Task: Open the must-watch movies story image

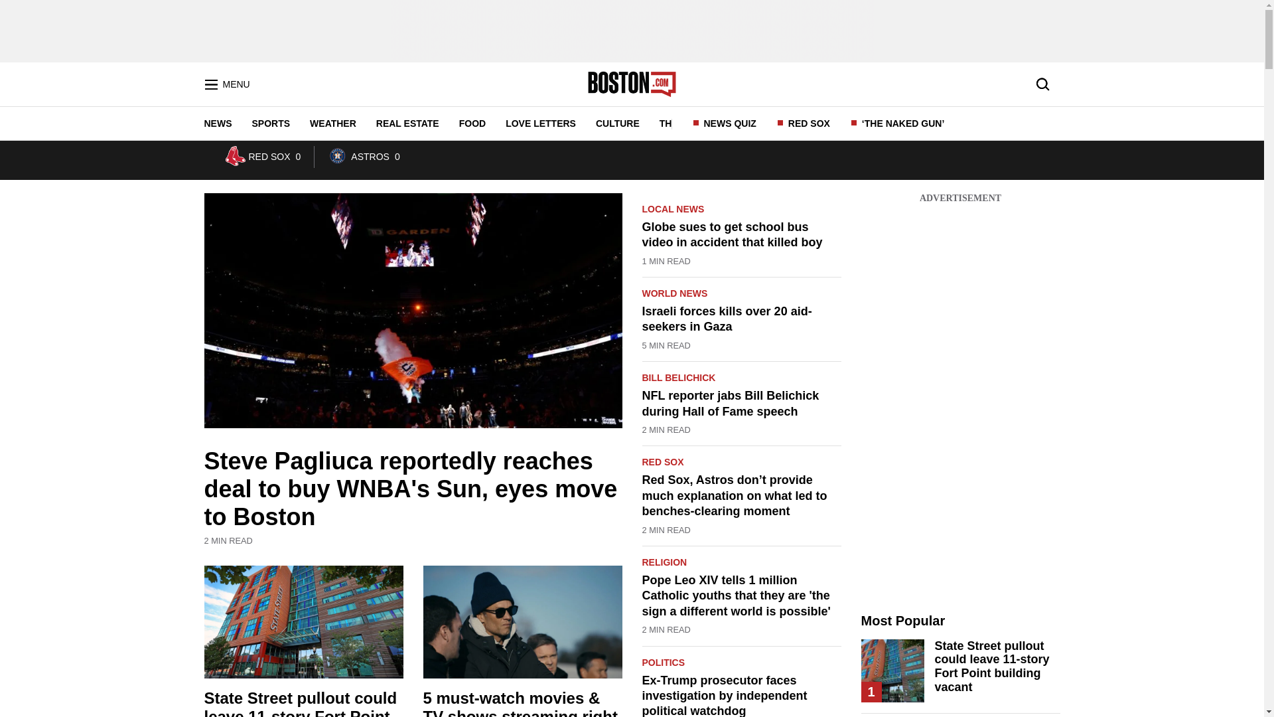Action: click(522, 622)
